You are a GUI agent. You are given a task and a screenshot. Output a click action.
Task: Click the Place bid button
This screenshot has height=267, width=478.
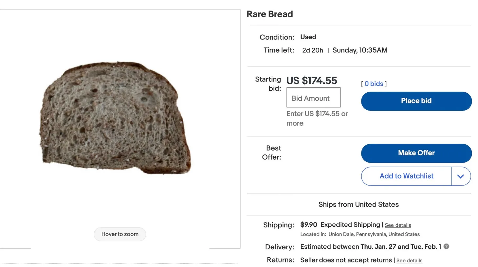(x=416, y=101)
